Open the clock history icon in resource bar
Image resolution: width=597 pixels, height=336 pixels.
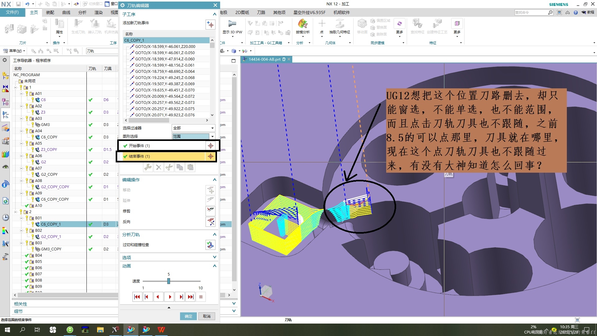tap(5, 217)
